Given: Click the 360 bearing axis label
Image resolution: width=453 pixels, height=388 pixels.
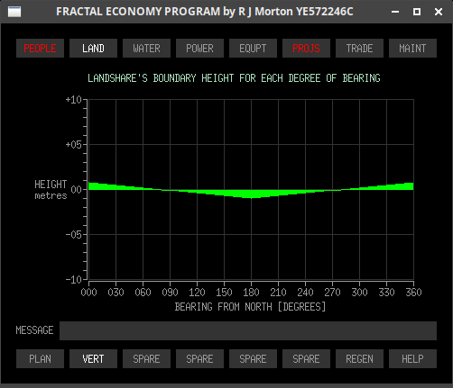Looking at the screenshot, I should tap(413, 293).
